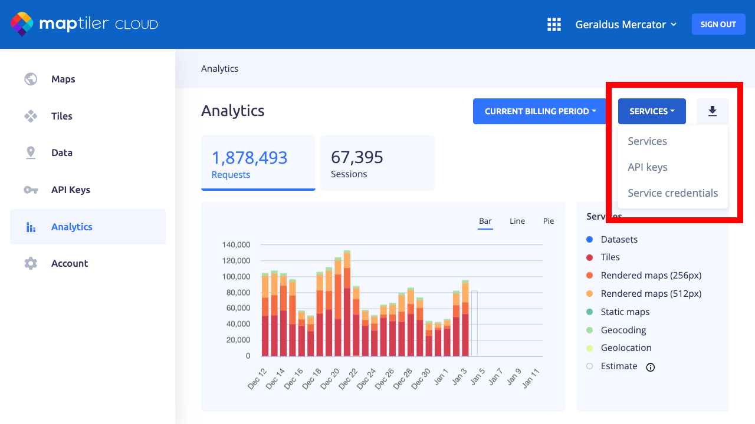Image resolution: width=755 pixels, height=424 pixels.
Task: Click the Maps globe icon
Action: pyautogui.click(x=31, y=79)
